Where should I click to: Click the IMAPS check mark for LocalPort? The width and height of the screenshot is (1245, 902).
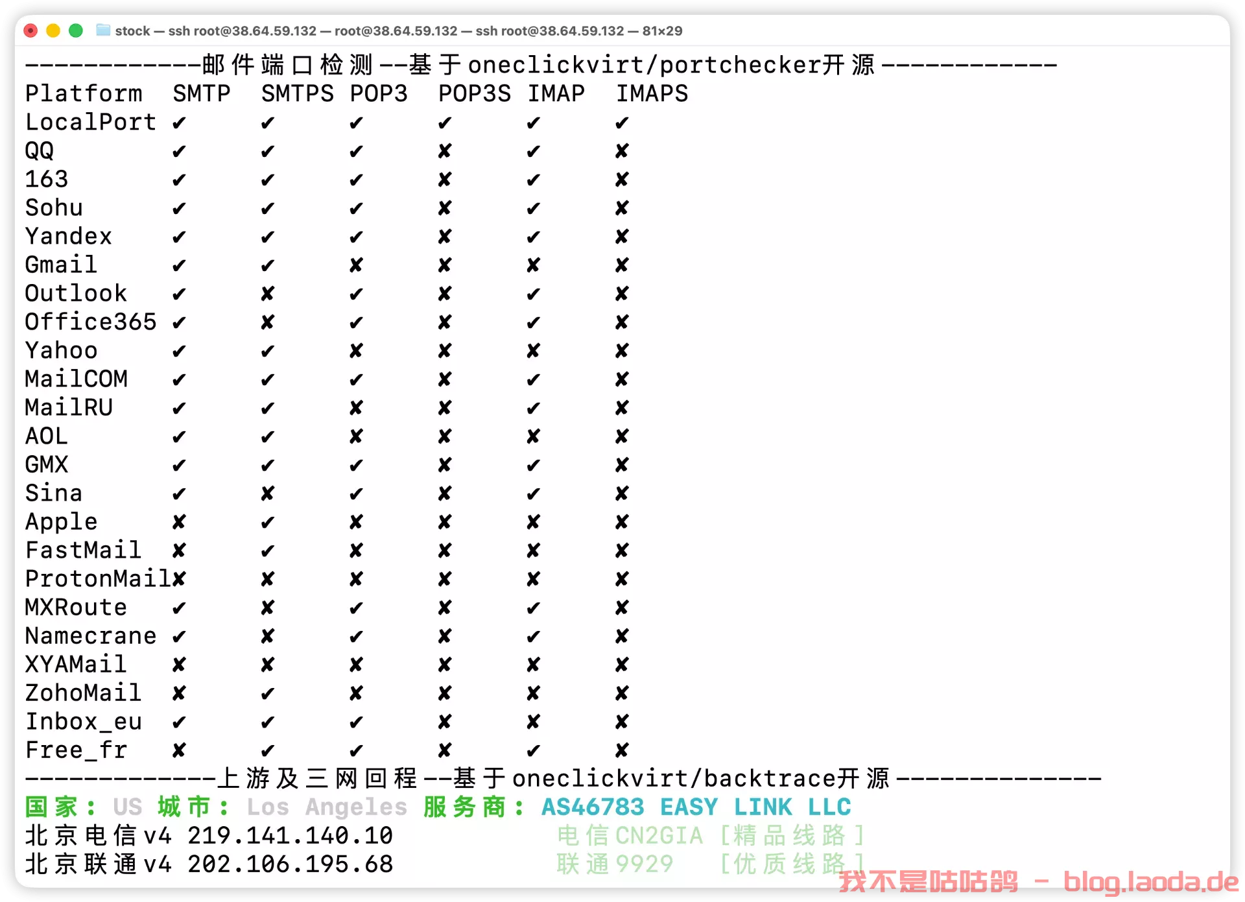tap(621, 123)
